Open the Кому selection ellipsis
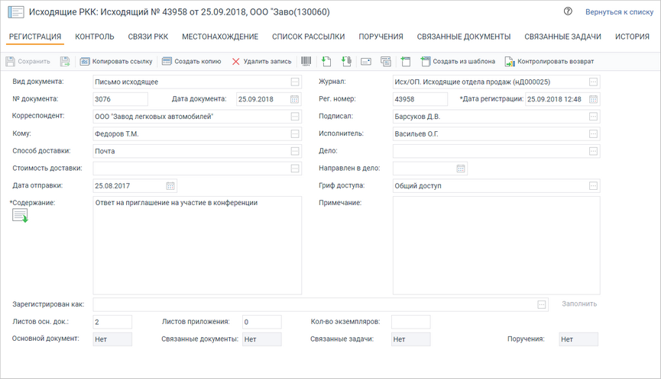Screen dimensions: 661x379 (295, 133)
